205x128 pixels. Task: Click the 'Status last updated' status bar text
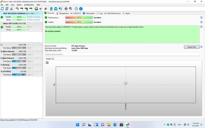(x=19, y=120)
